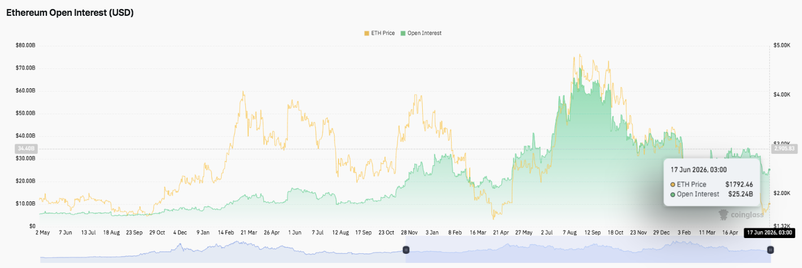The width and height of the screenshot is (802, 268).
Task: Click the 23 Oct date label
Action: pyautogui.click(x=385, y=232)
